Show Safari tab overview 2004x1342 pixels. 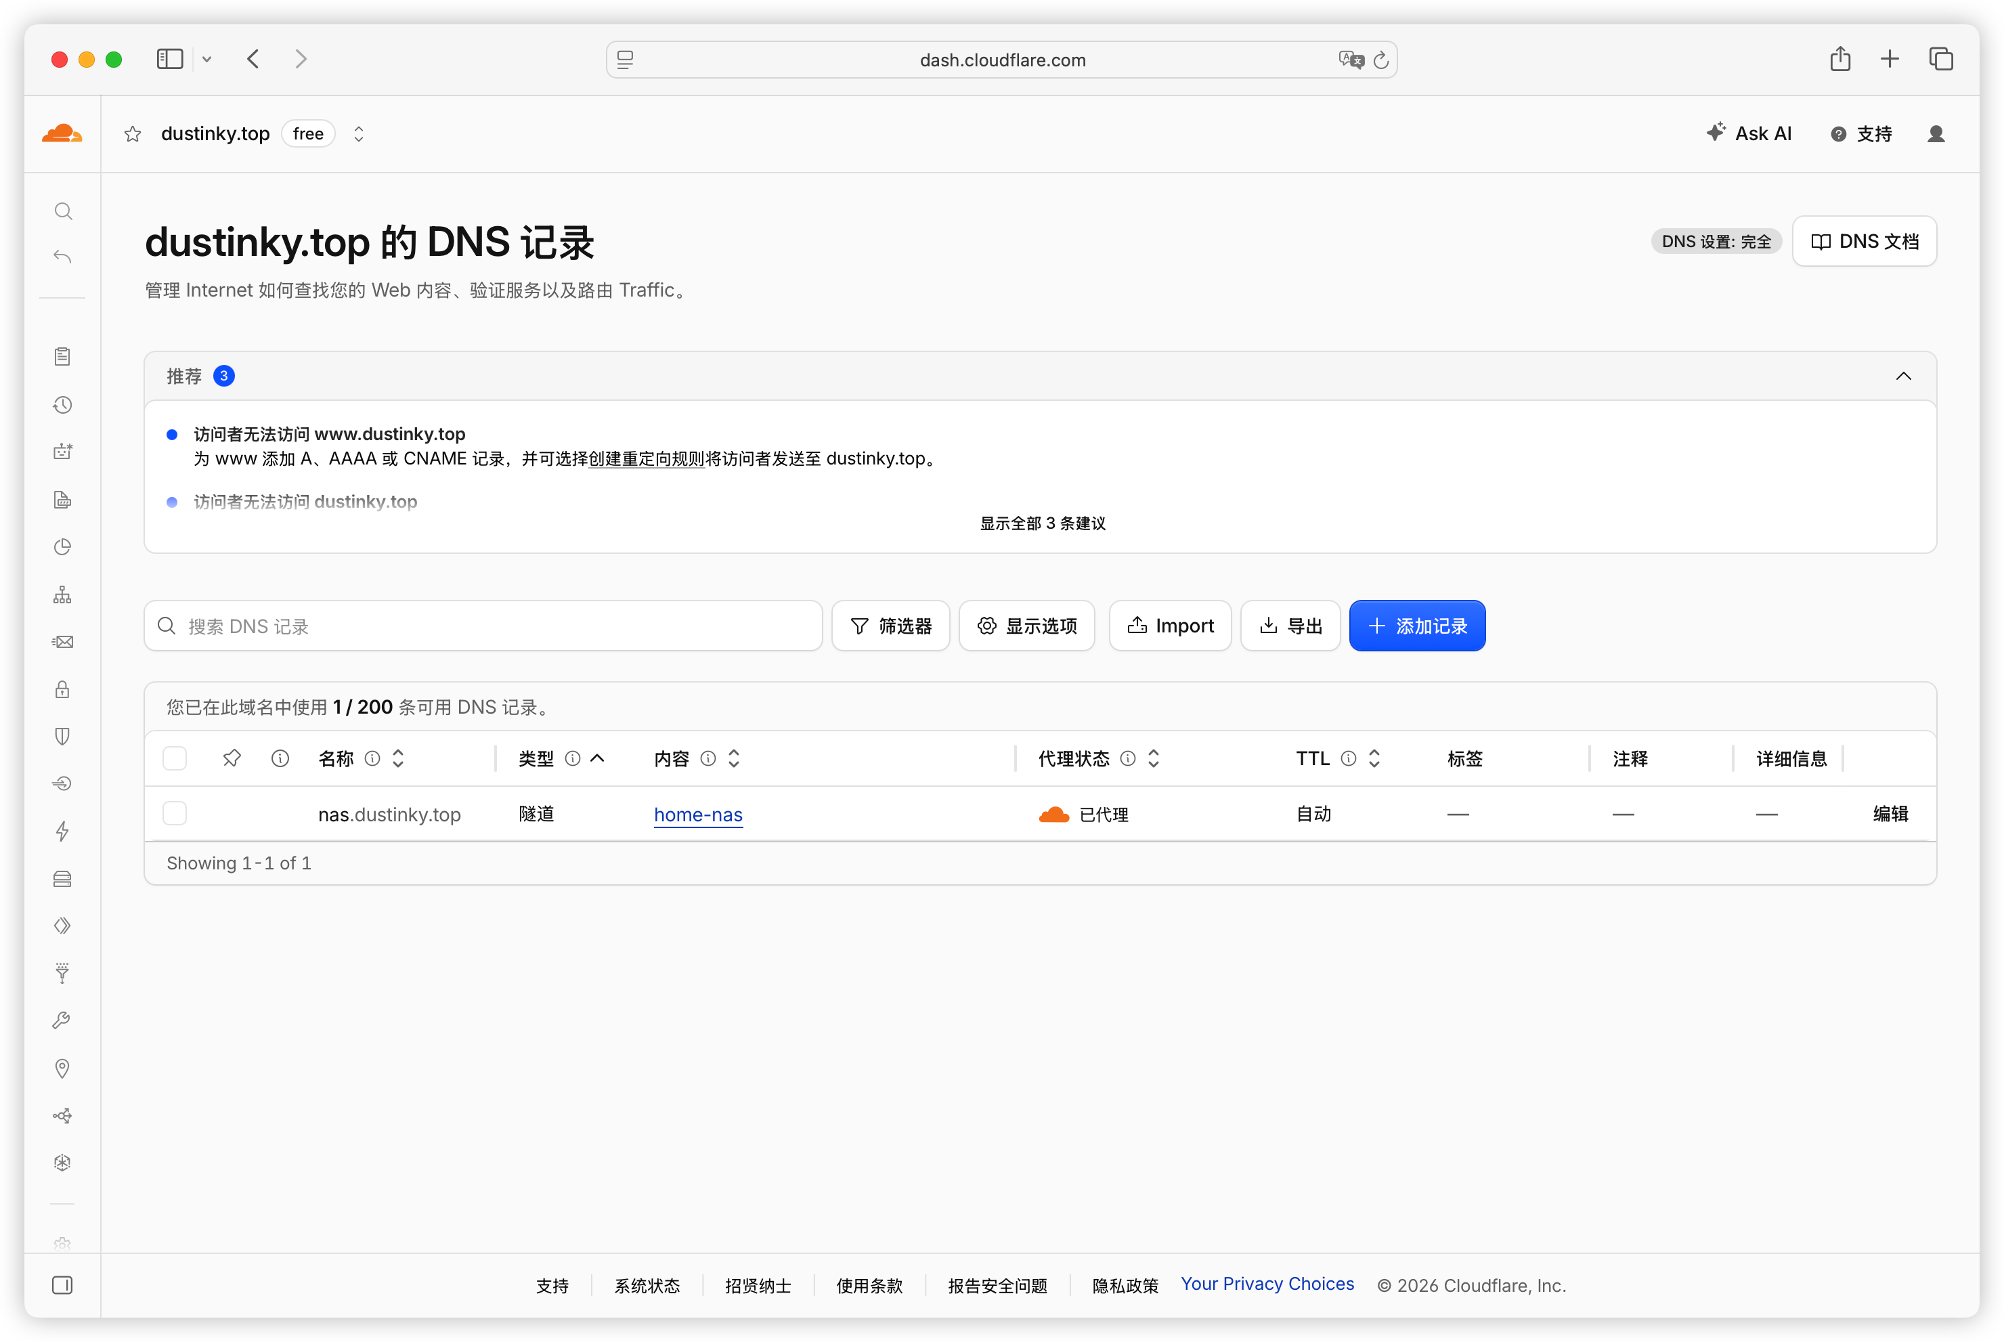[x=1940, y=59]
